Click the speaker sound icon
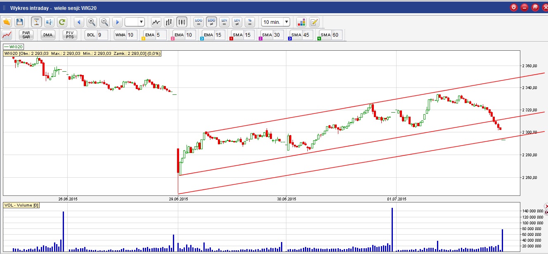Viewport: 548px width, 254px height. tap(49, 22)
